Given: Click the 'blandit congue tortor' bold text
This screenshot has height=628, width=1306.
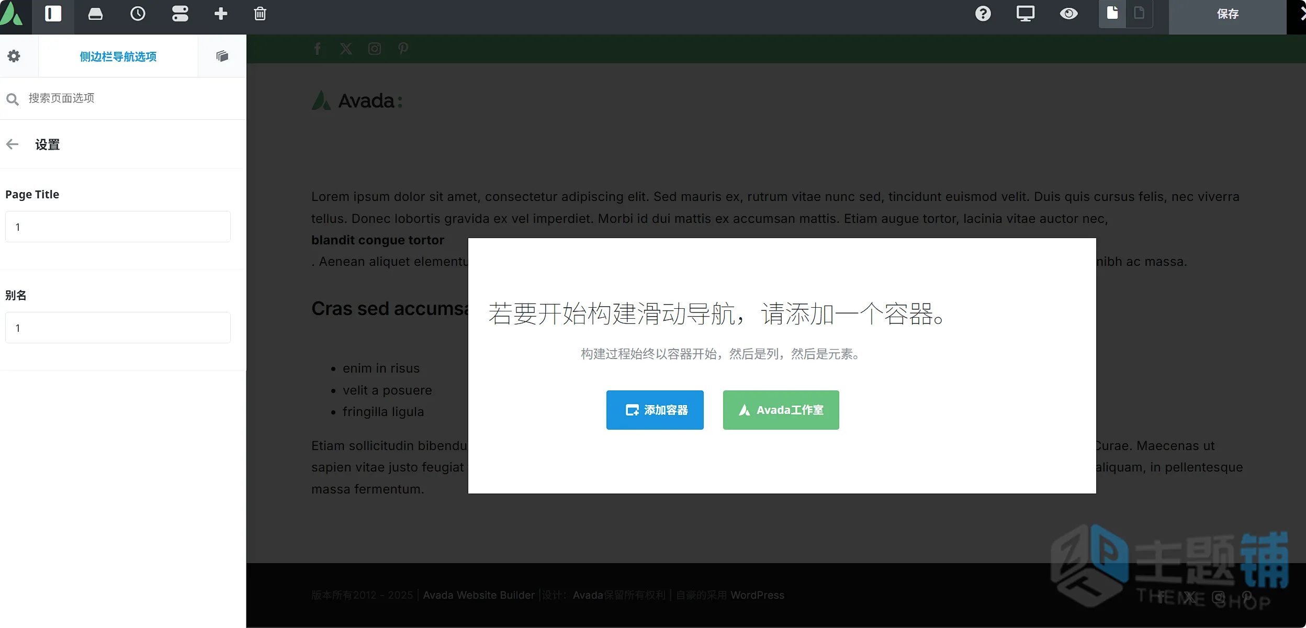Looking at the screenshot, I should coord(378,240).
